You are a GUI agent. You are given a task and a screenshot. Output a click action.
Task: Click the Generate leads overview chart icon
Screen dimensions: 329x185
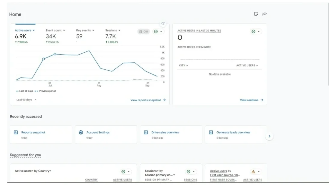coord(211,132)
